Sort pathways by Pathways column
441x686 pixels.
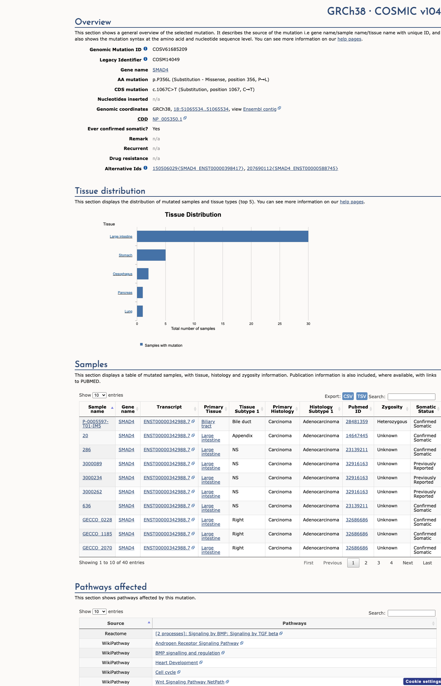pos(294,623)
